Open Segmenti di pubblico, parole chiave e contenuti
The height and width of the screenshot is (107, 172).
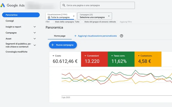pos(19,45)
